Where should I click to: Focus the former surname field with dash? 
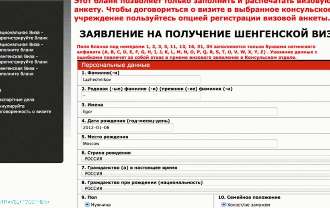coord(141,96)
